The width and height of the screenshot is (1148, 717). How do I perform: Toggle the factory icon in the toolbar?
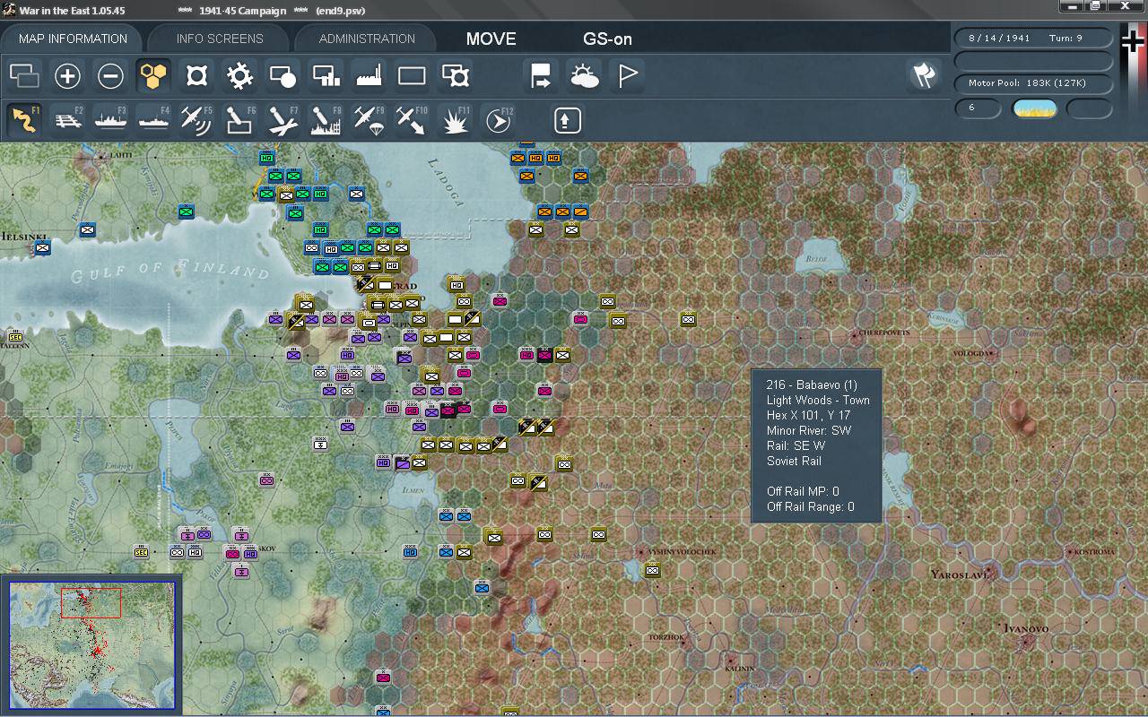(369, 76)
